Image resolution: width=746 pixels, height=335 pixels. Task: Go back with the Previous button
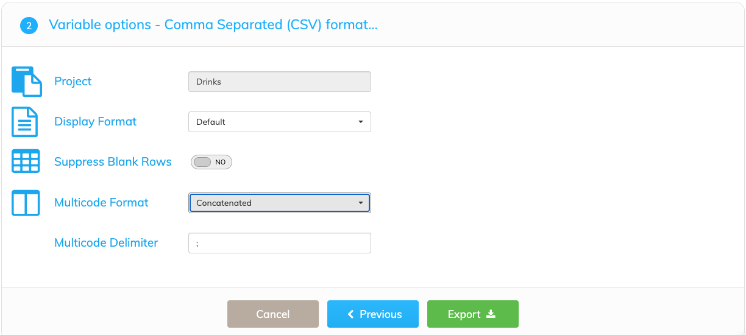pyautogui.click(x=373, y=314)
